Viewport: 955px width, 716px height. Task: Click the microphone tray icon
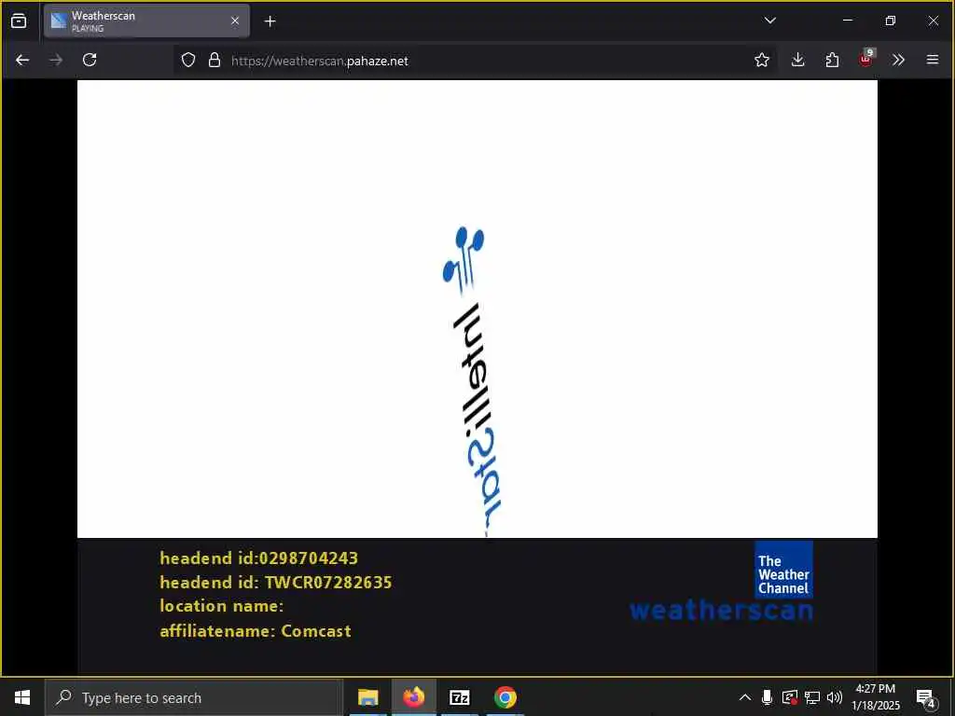(768, 697)
